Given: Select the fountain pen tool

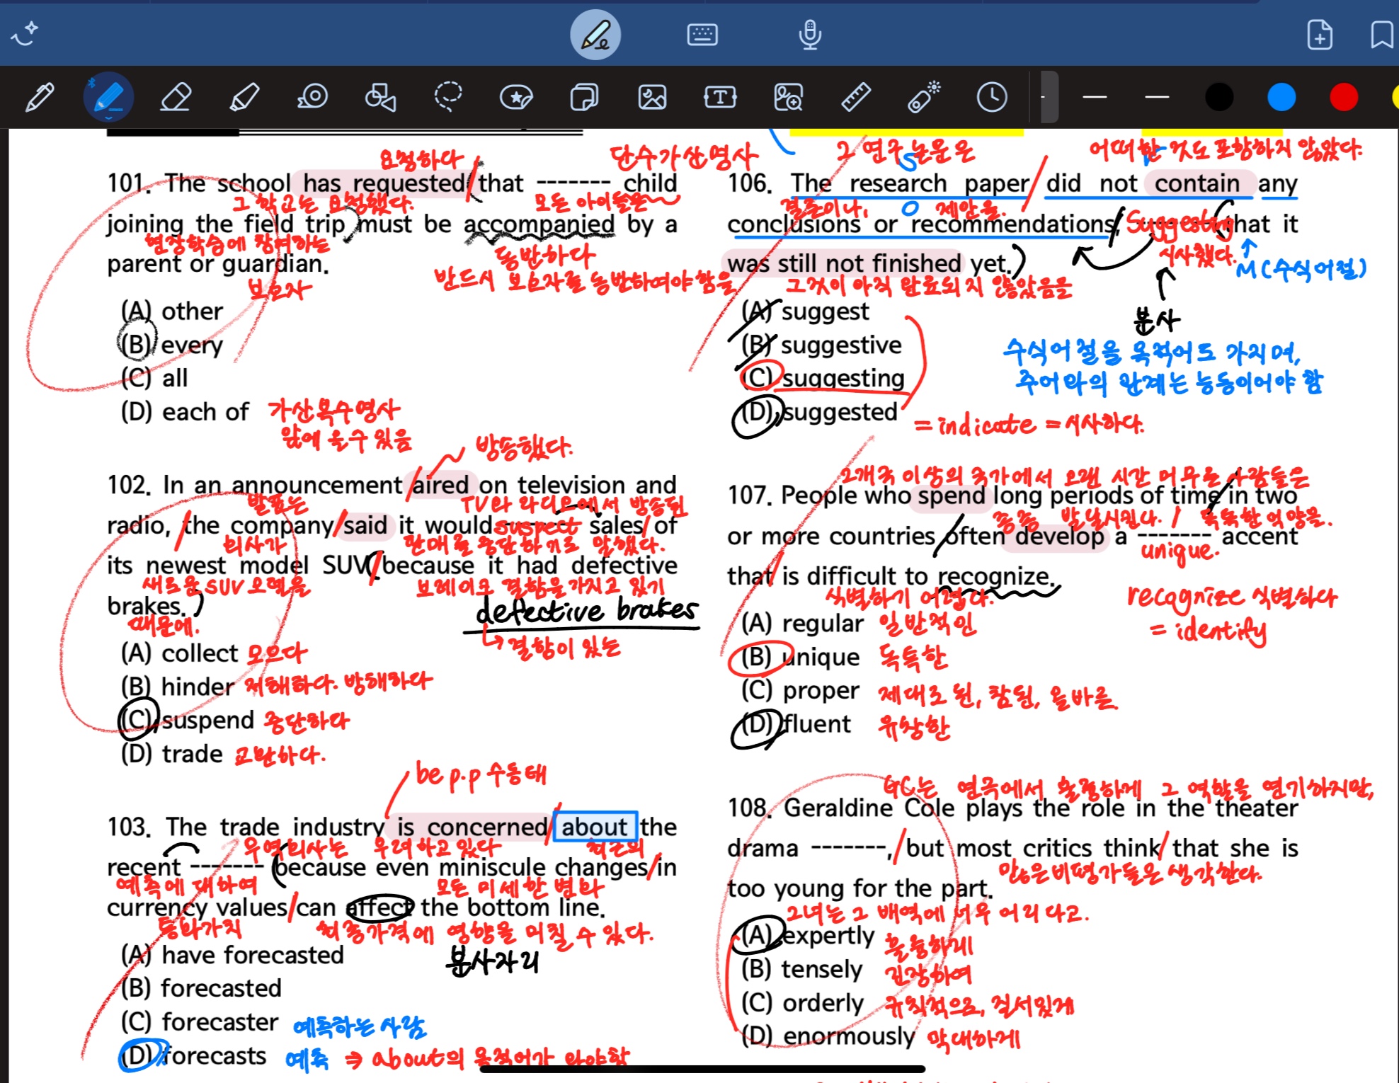Looking at the screenshot, I should tap(40, 97).
